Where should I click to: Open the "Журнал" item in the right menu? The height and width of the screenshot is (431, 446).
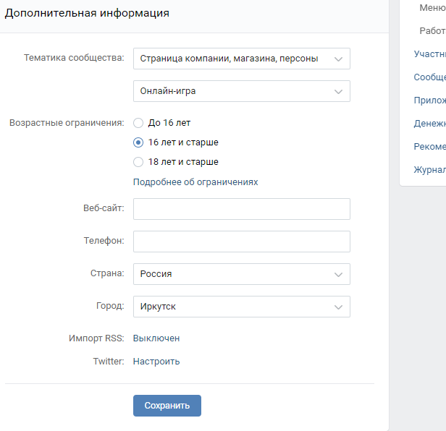click(429, 170)
